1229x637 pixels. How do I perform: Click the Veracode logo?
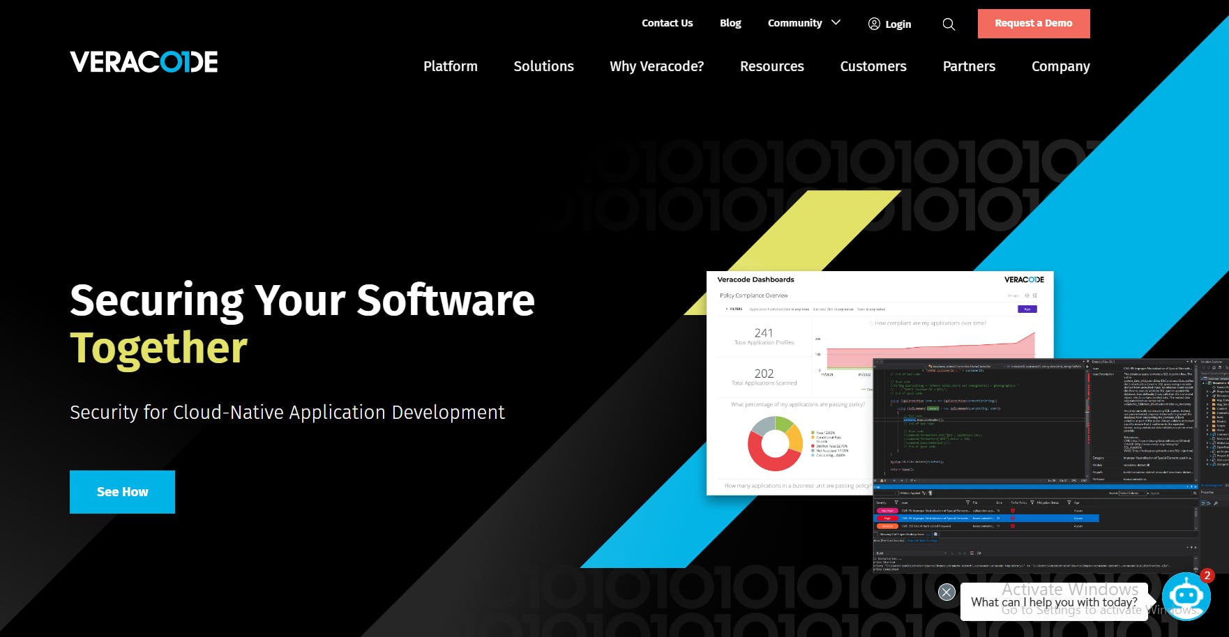tap(143, 62)
